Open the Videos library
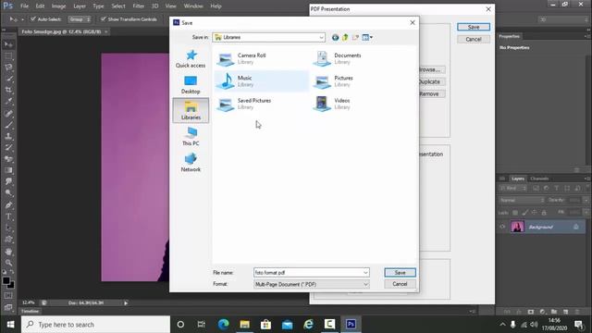 click(x=357, y=104)
